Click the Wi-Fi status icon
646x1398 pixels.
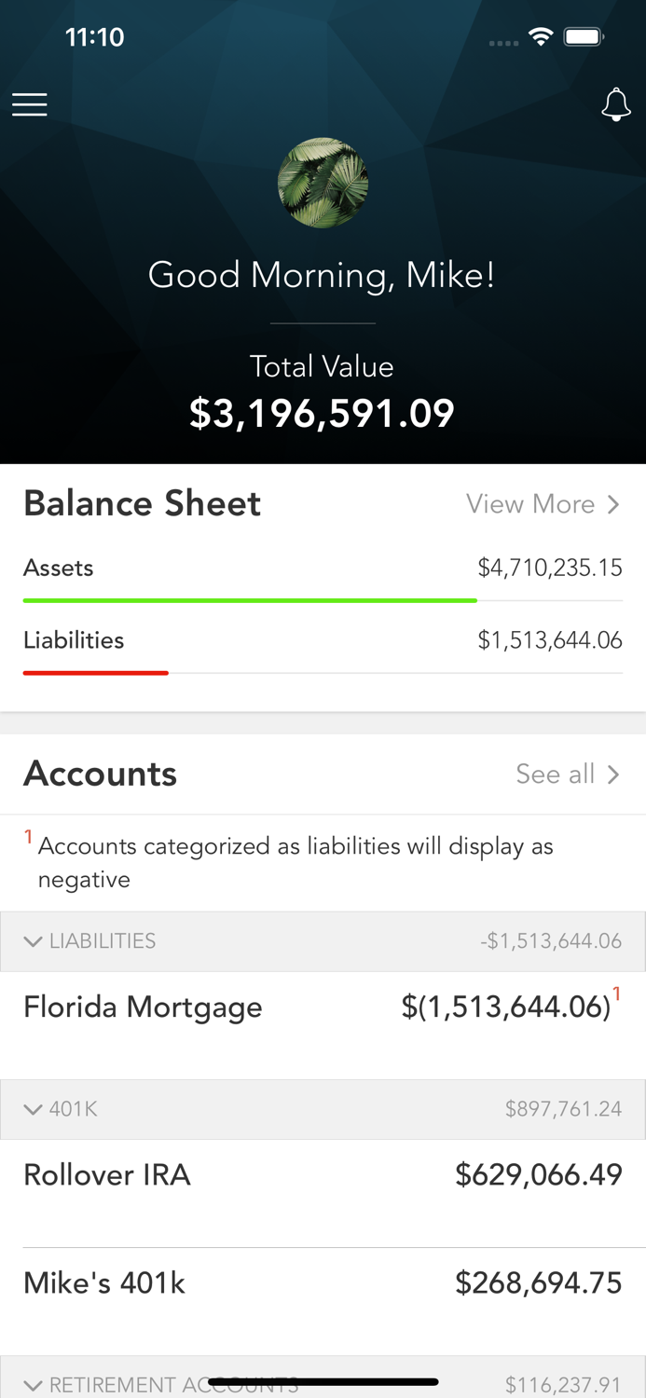pyautogui.click(x=543, y=37)
